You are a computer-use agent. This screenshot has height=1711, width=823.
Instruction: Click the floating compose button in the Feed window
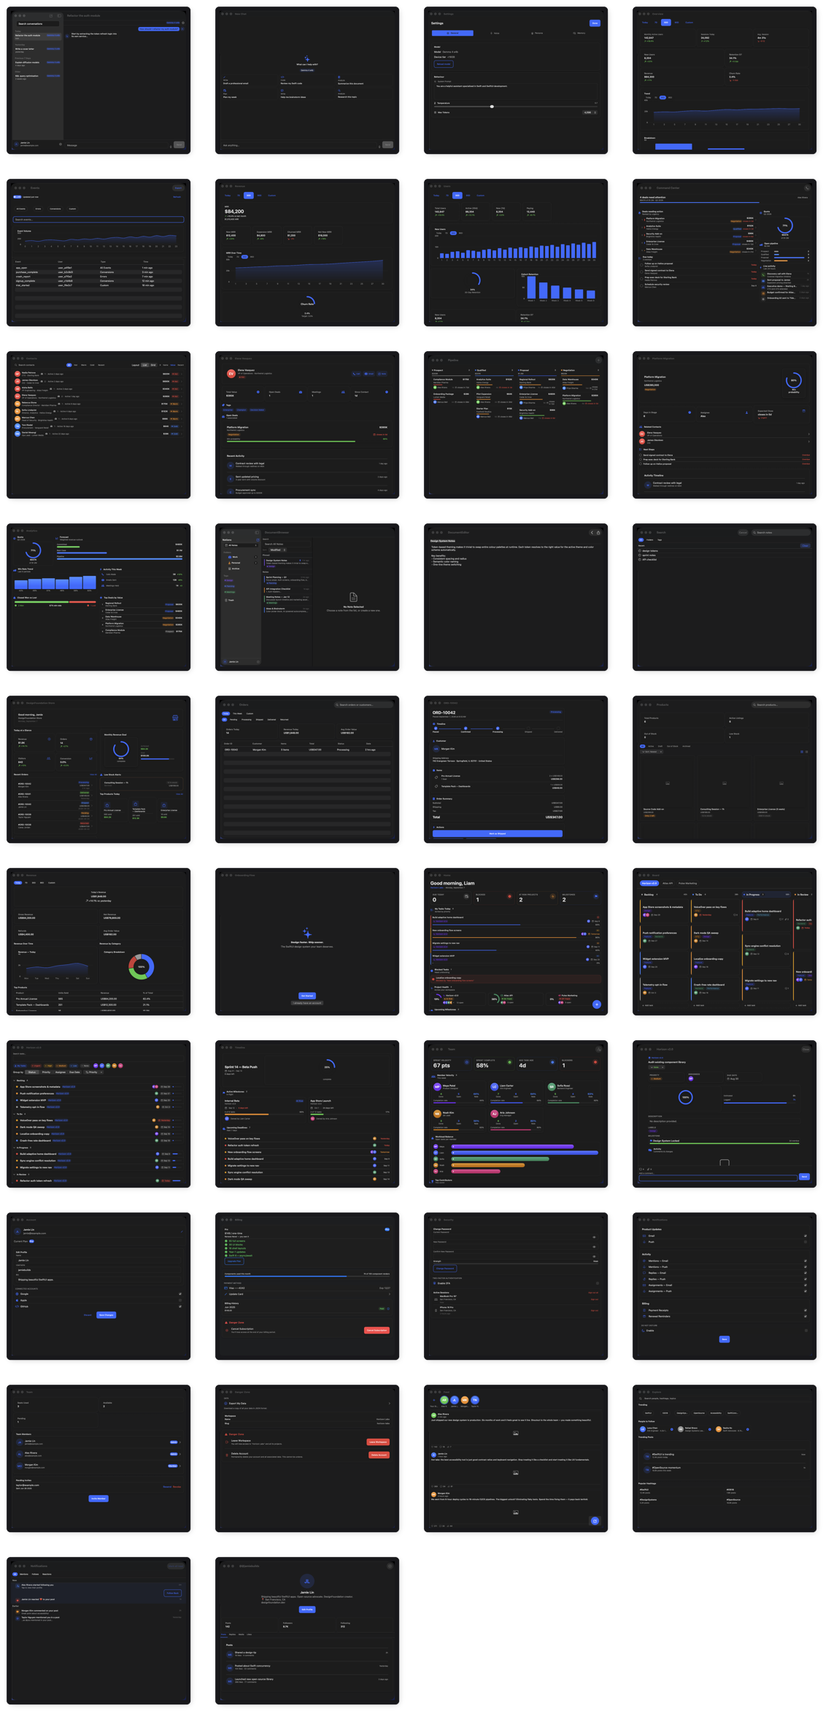[595, 1521]
